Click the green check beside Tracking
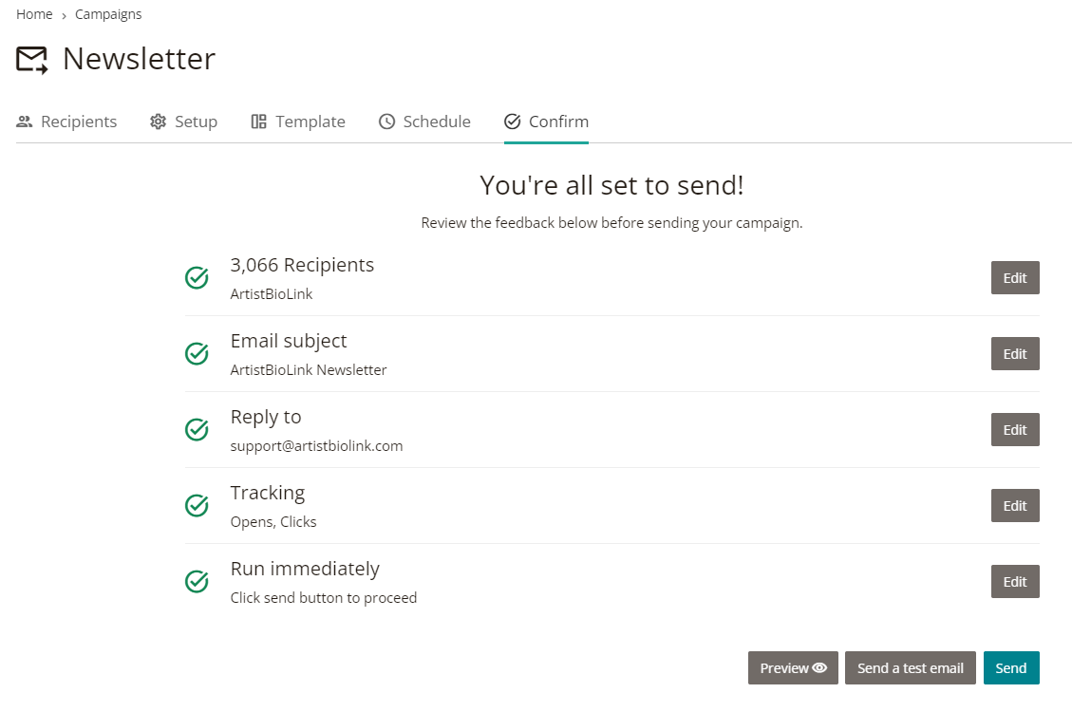The width and height of the screenshot is (1072, 712). pos(197,505)
